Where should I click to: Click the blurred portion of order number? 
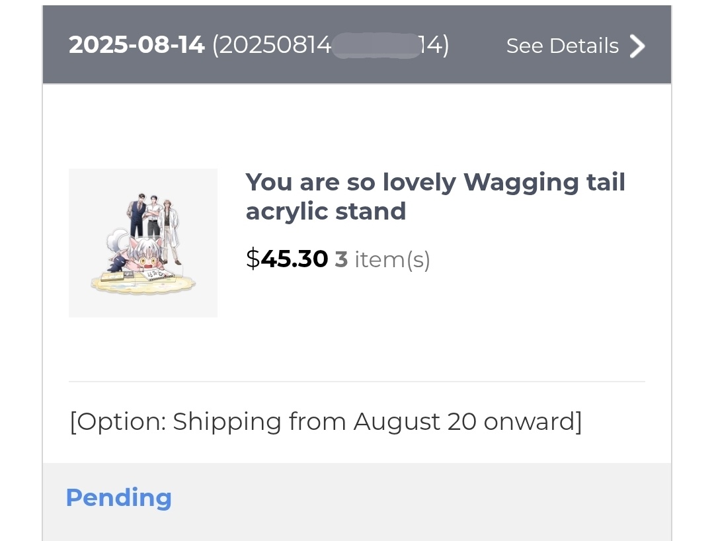click(x=376, y=46)
